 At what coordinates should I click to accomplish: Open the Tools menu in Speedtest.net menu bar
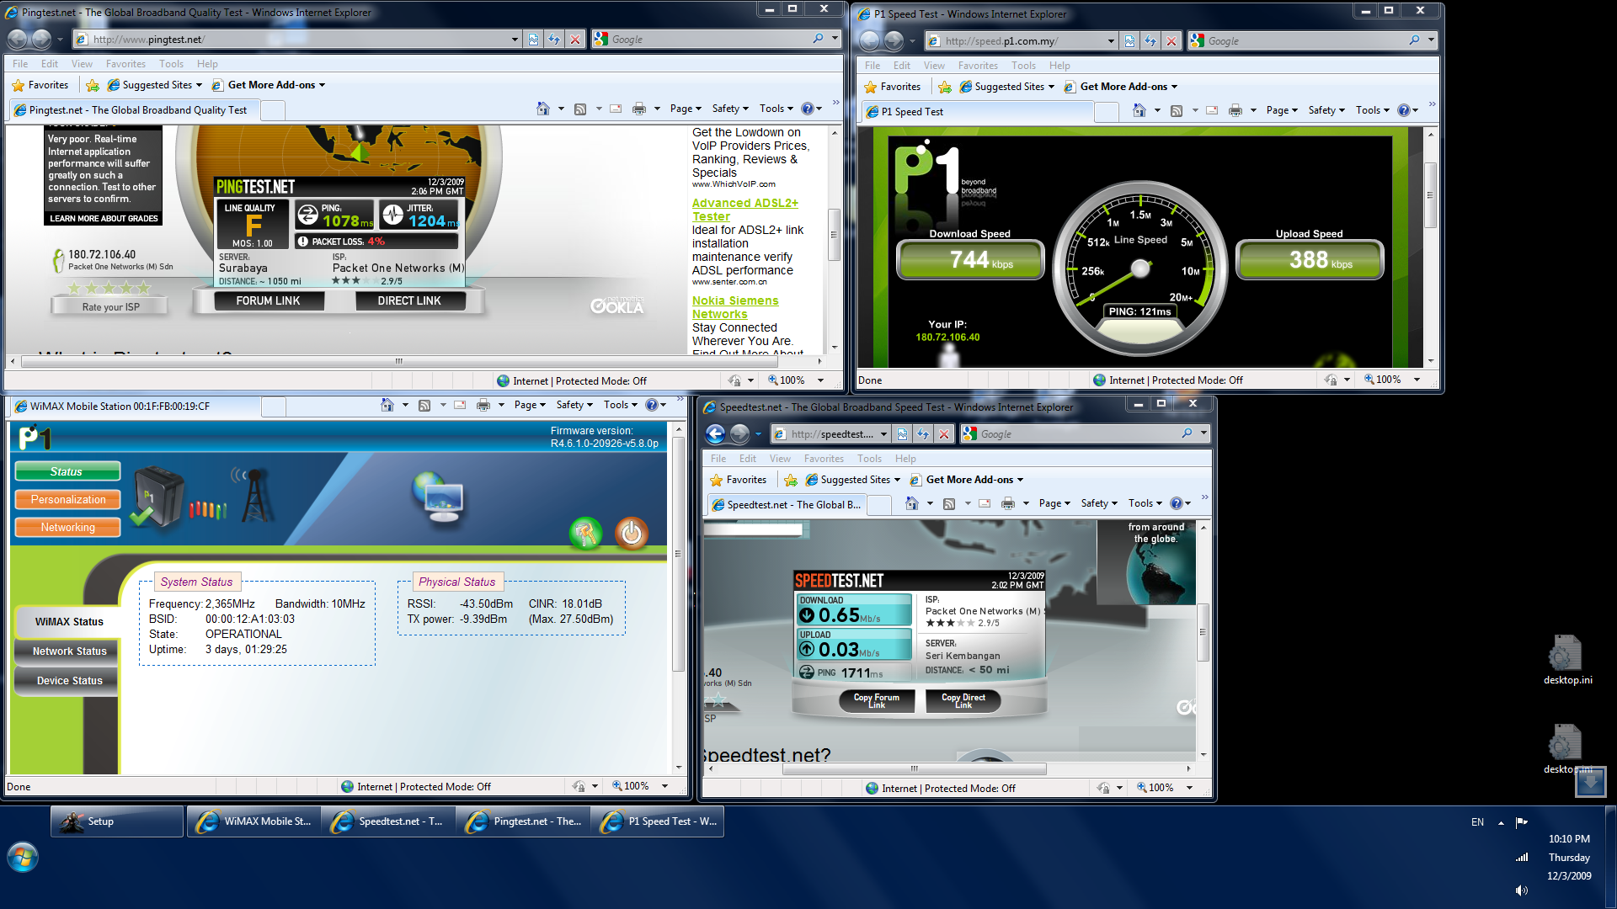(x=869, y=459)
